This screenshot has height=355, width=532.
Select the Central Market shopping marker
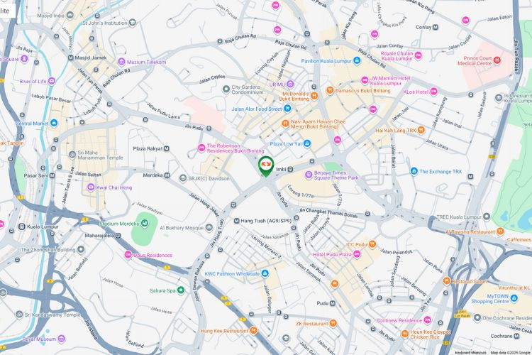pos(54,123)
